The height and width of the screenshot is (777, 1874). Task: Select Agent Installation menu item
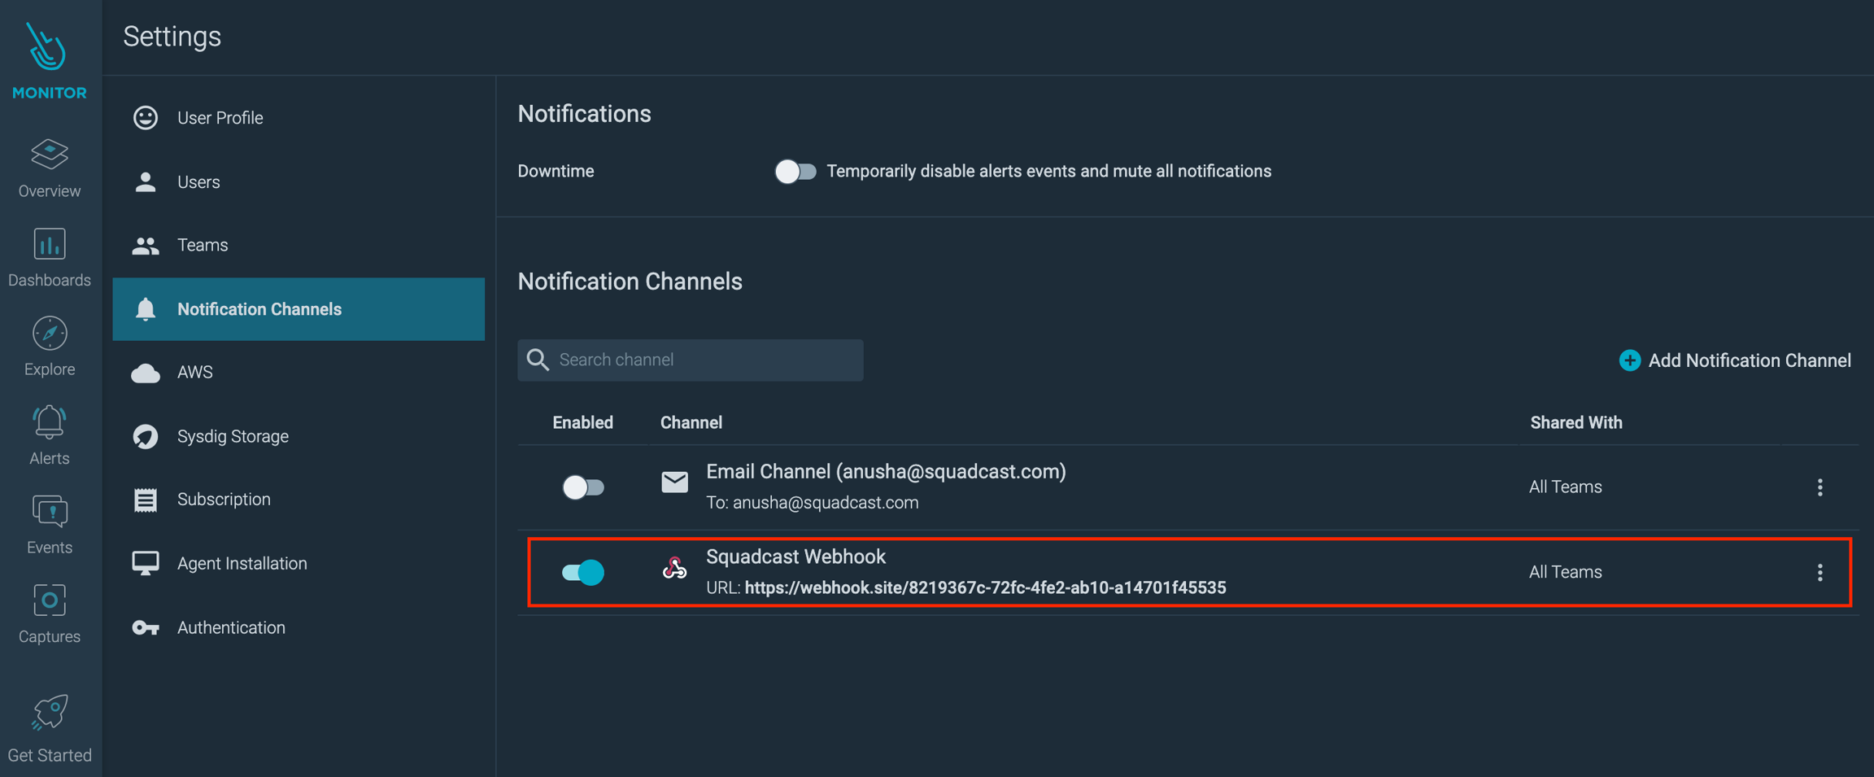click(x=299, y=563)
